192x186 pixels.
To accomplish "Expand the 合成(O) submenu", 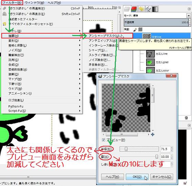I will coord(42,65).
